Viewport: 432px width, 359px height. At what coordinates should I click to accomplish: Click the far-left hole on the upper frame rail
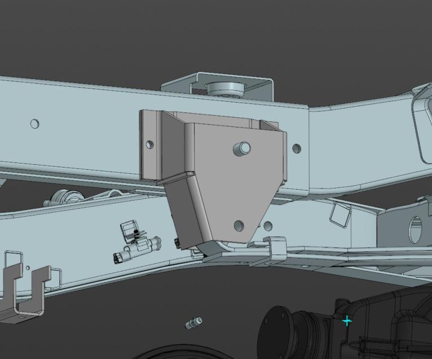point(35,123)
